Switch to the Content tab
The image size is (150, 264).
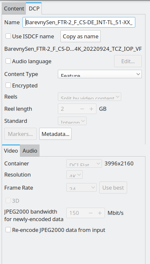pos(14,9)
